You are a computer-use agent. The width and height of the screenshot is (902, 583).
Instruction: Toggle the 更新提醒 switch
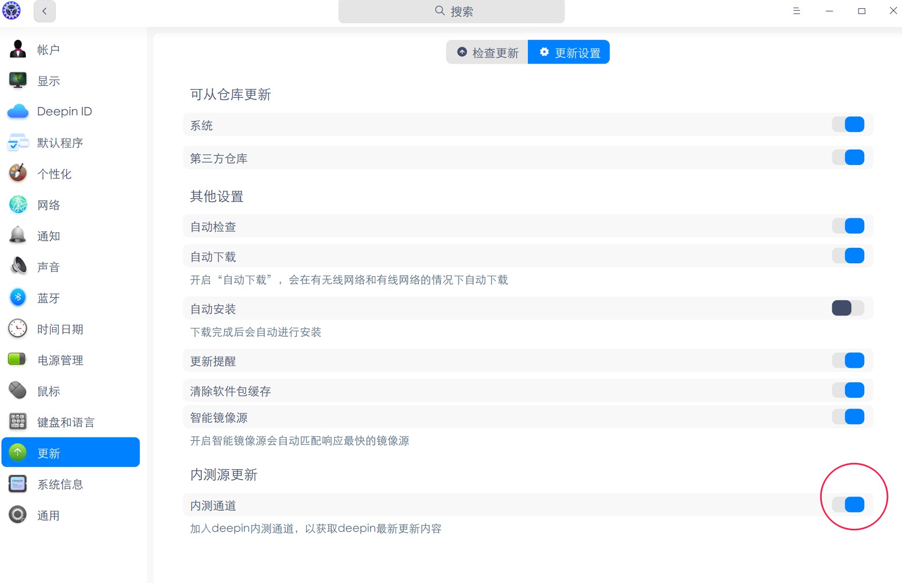coord(848,361)
